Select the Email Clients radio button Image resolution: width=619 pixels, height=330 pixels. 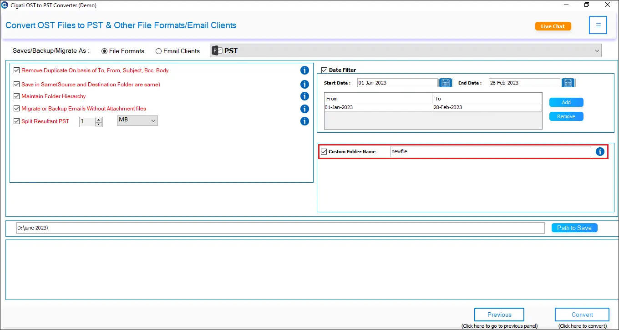158,51
